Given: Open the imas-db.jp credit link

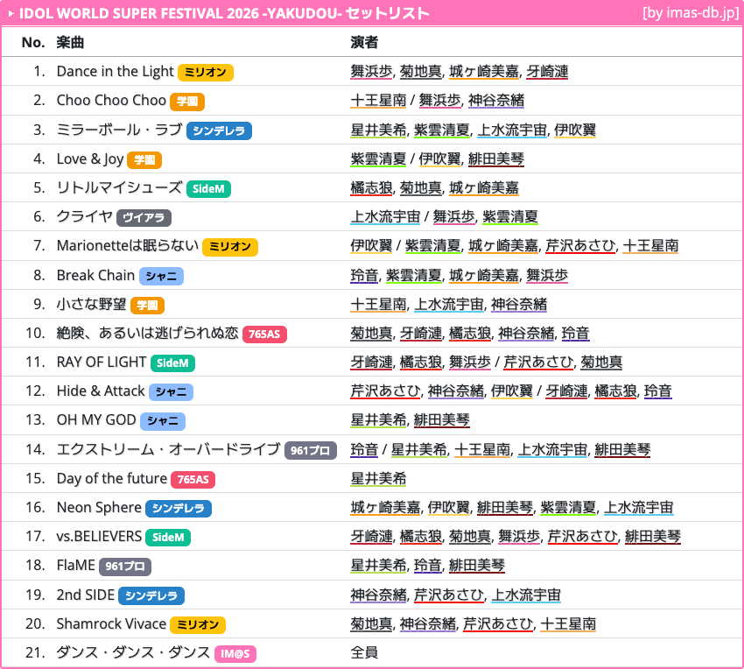Looking at the screenshot, I should [691, 13].
